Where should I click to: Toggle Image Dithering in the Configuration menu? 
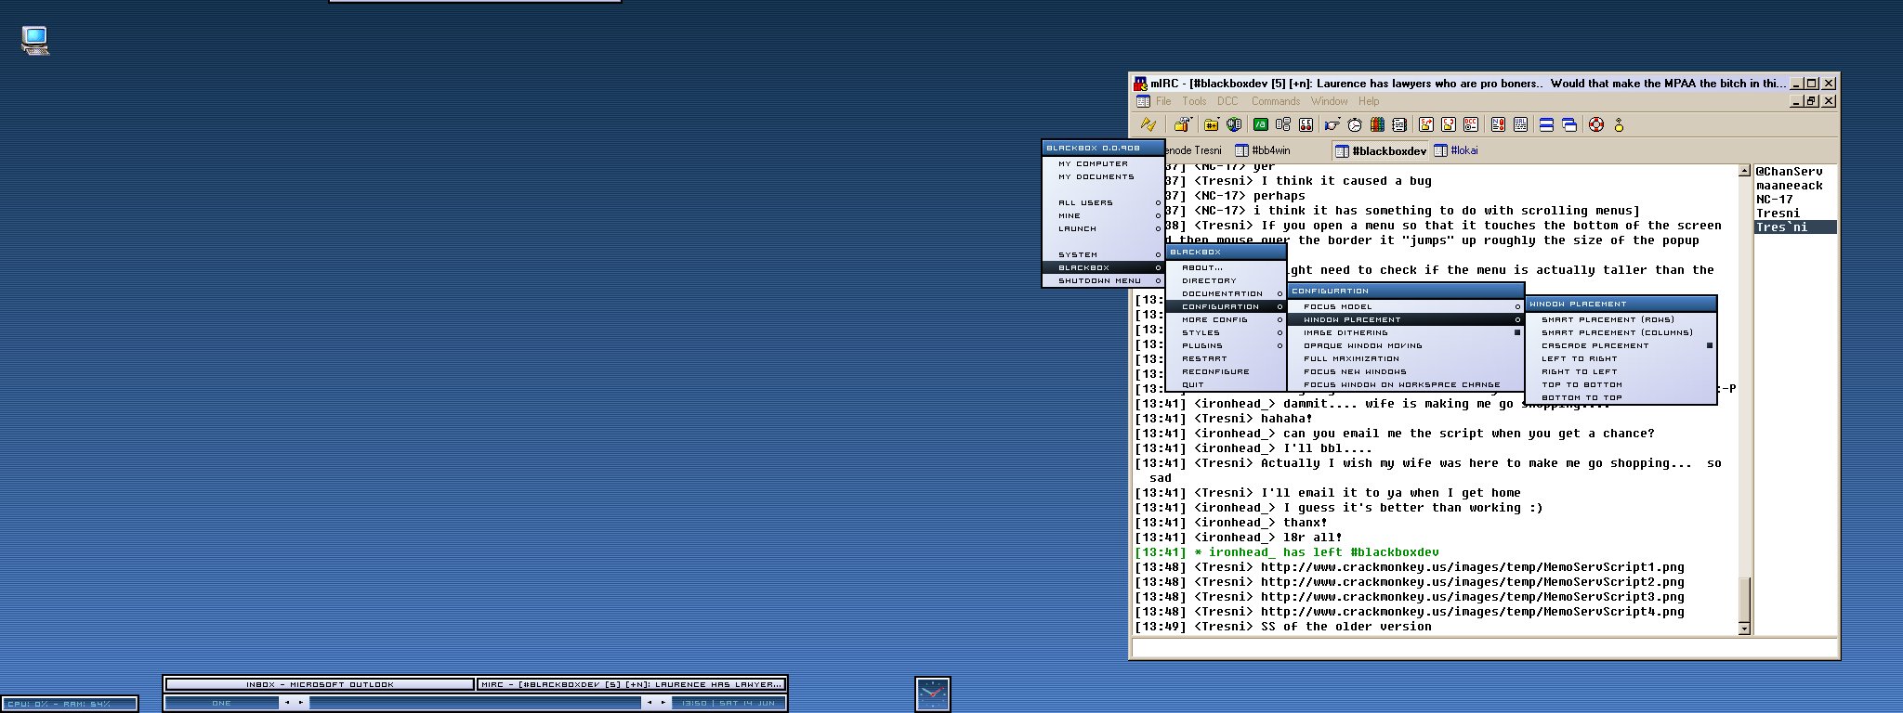tap(1406, 332)
